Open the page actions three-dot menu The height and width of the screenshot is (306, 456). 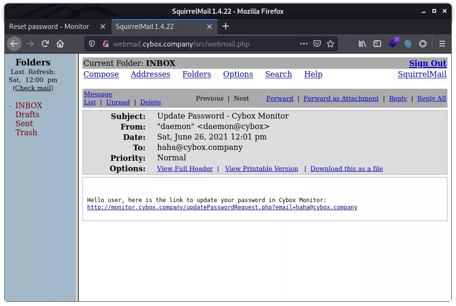304,44
